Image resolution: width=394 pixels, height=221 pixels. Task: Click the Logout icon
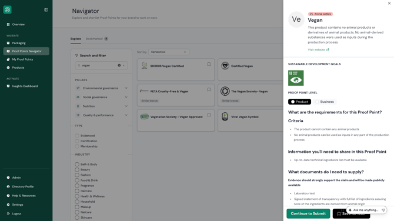click(8, 214)
